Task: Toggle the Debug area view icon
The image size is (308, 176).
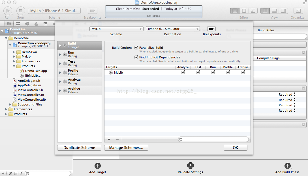Action: (274, 11)
